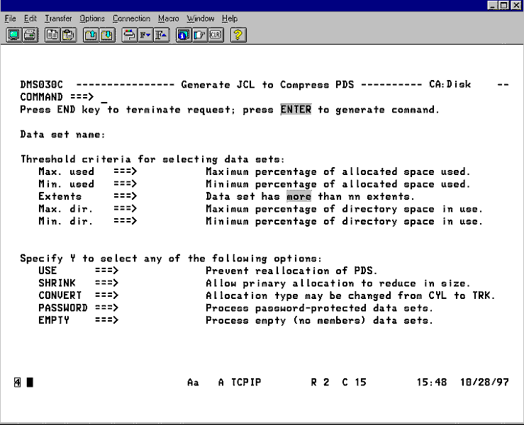Open the Macro menu

[x=169, y=18]
